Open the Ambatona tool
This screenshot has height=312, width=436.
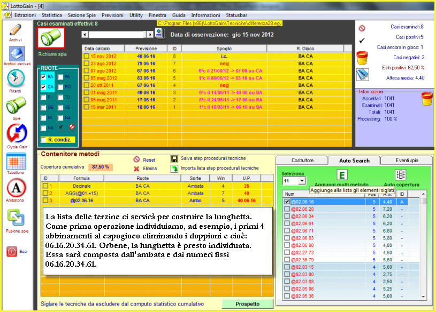pyautogui.click(x=16, y=188)
